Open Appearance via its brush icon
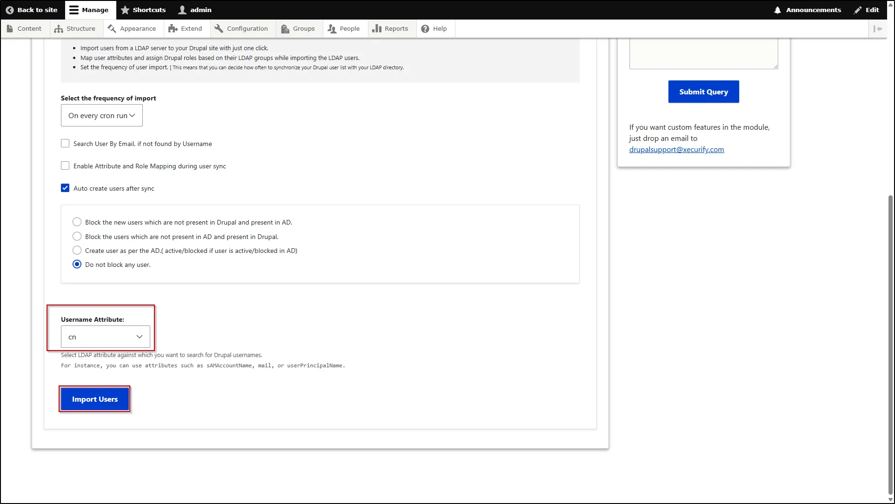This screenshot has height=504, width=895. point(112,28)
